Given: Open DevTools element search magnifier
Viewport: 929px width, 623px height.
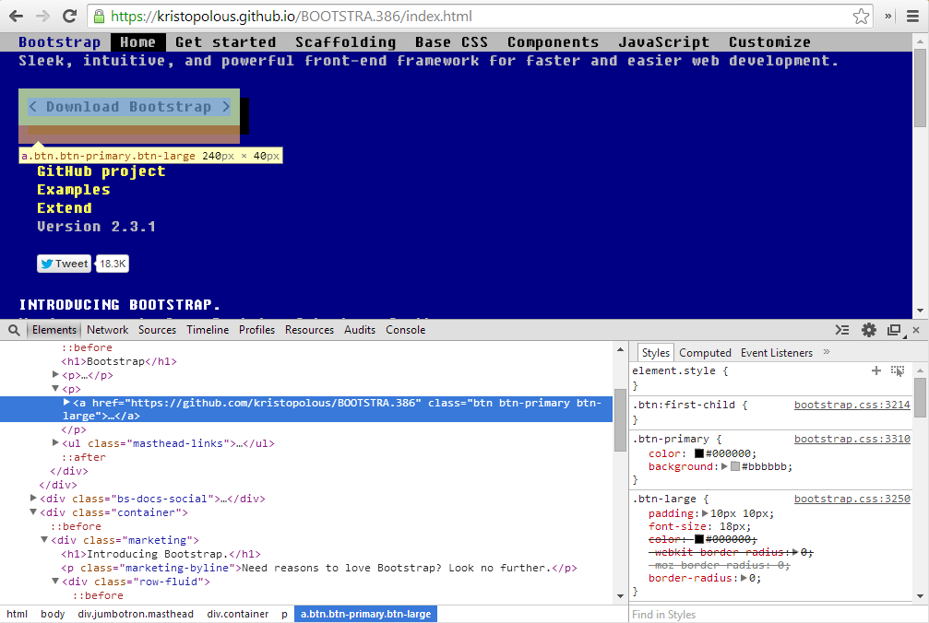Looking at the screenshot, I should click(14, 330).
